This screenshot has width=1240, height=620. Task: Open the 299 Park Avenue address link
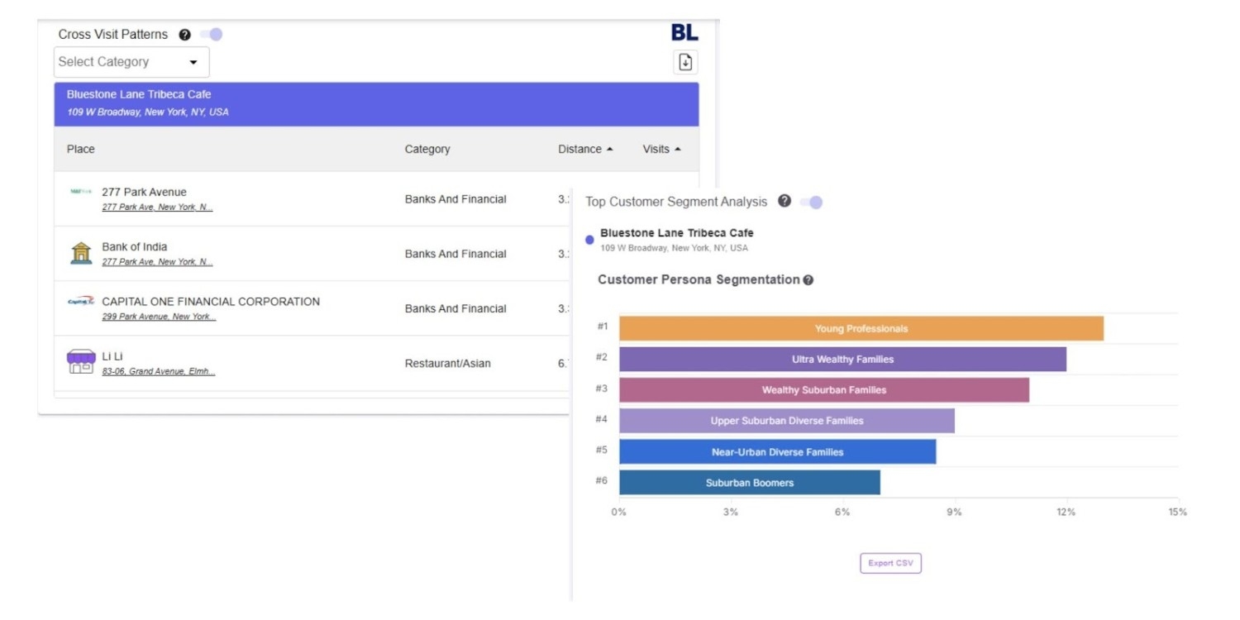[x=159, y=317]
